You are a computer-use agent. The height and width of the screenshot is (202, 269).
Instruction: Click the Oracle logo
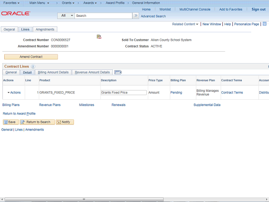pyautogui.click(x=16, y=13)
